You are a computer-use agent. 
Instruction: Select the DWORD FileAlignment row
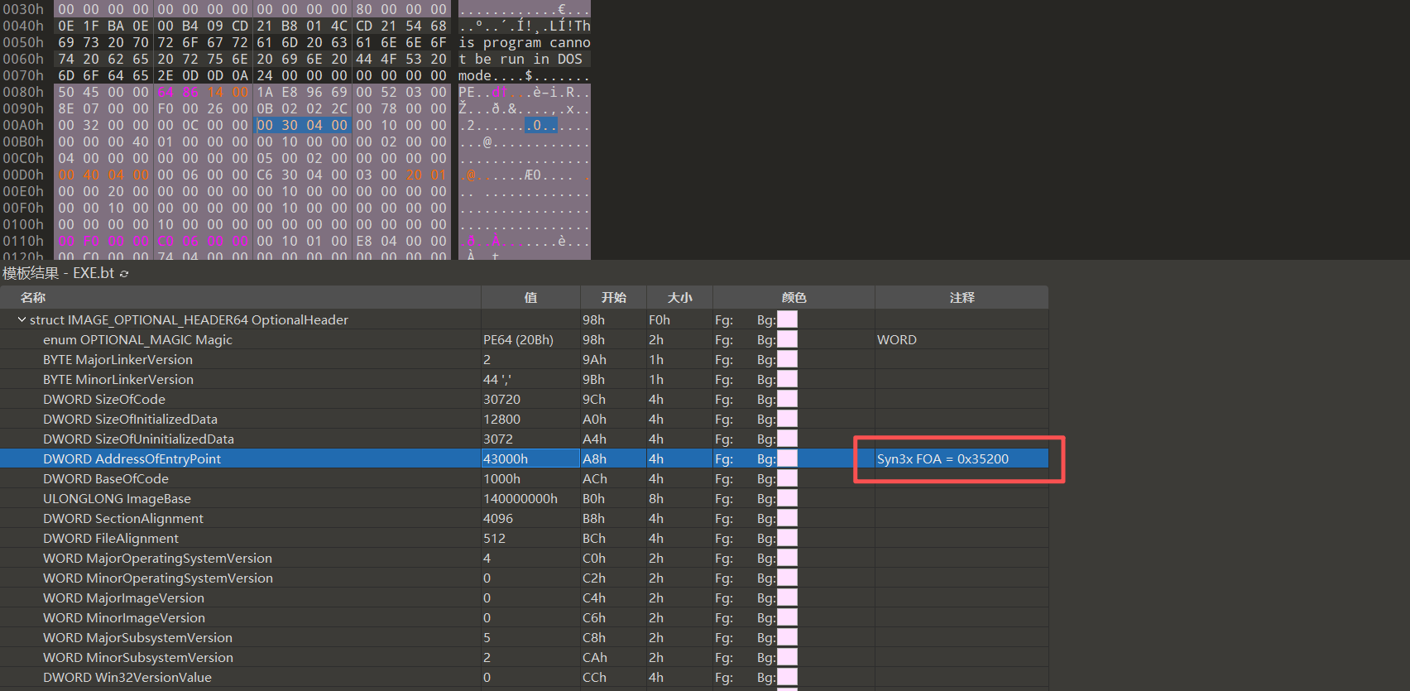point(111,539)
